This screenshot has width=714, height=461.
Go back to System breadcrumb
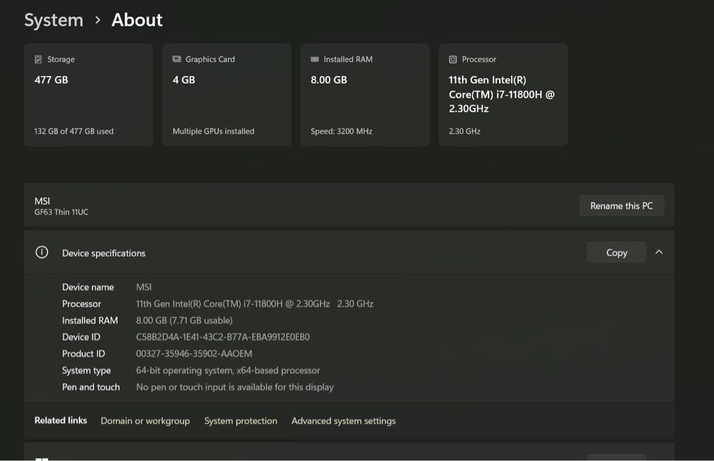54,20
